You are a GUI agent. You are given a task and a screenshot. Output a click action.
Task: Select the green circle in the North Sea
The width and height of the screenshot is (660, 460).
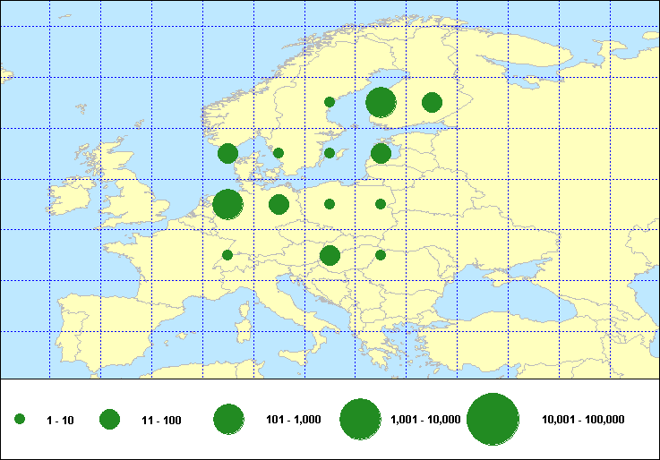pyautogui.click(x=227, y=153)
